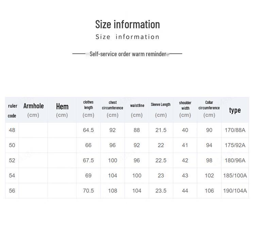This screenshot has width=255, height=237.
Task: Select the 'ruler code' column header
Action: 12,110
